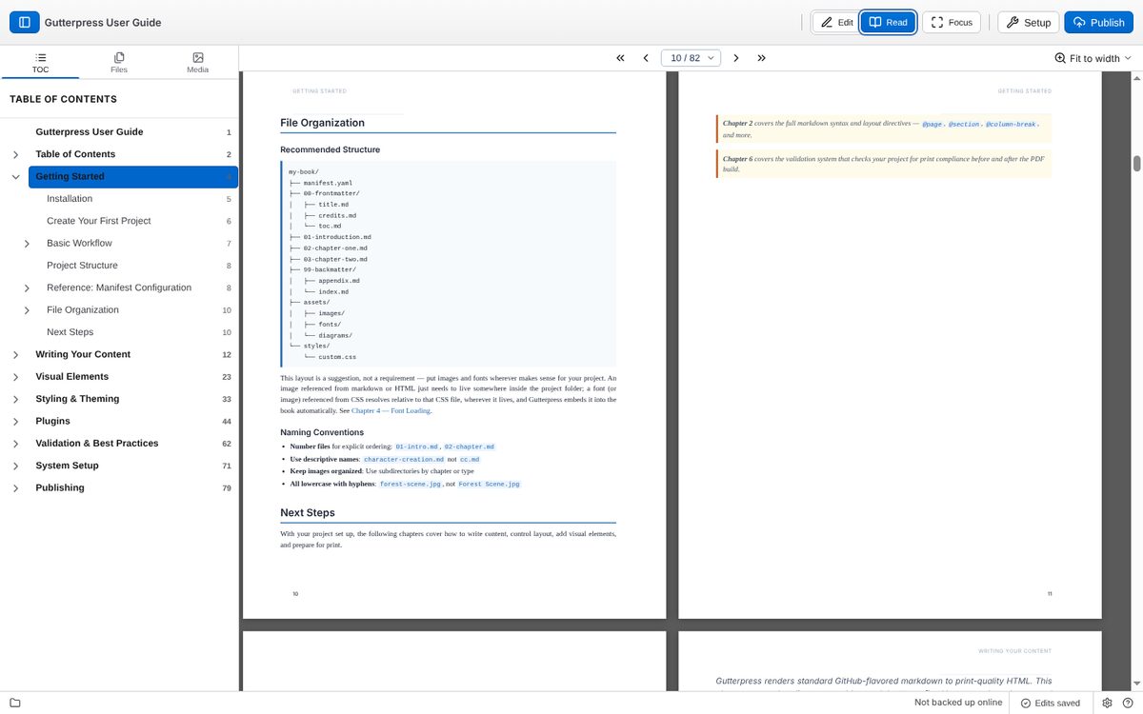Click the TOC list icon

tap(40, 57)
